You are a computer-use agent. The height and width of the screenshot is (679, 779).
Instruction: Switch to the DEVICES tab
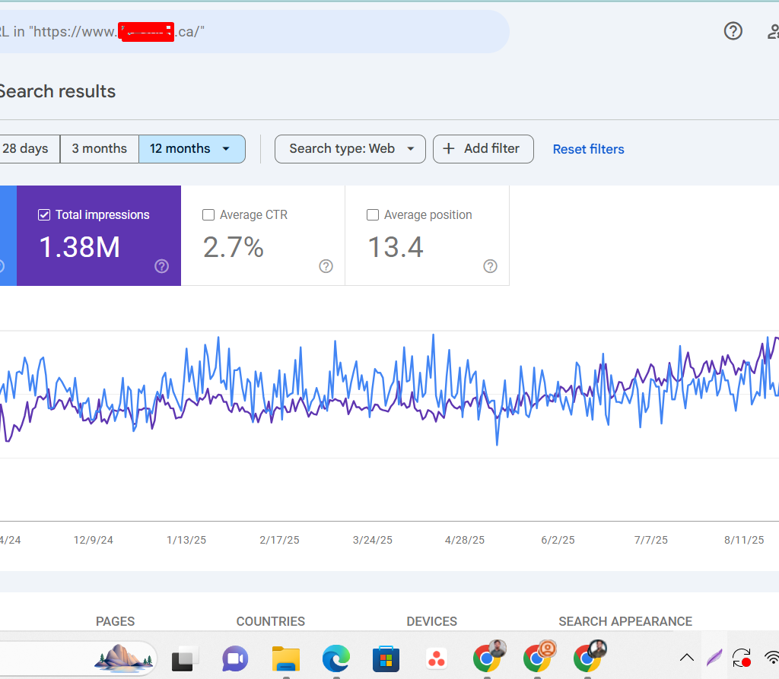(x=431, y=621)
